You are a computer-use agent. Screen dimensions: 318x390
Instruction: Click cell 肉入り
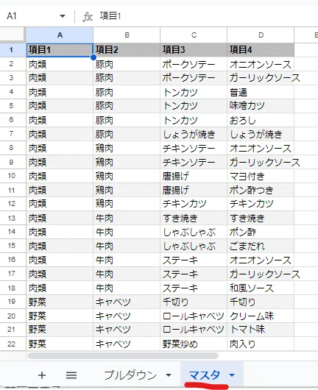pos(261,344)
